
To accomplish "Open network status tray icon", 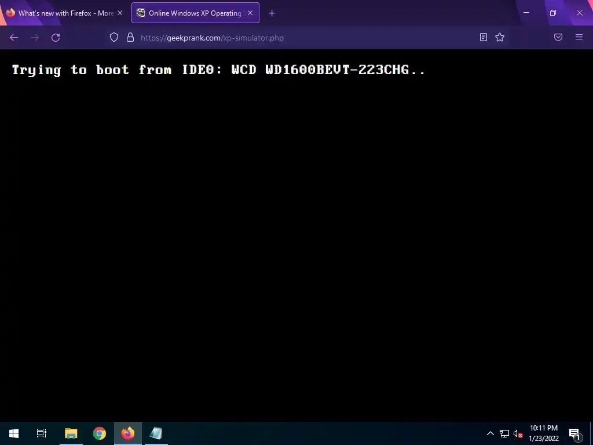I will pos(504,433).
